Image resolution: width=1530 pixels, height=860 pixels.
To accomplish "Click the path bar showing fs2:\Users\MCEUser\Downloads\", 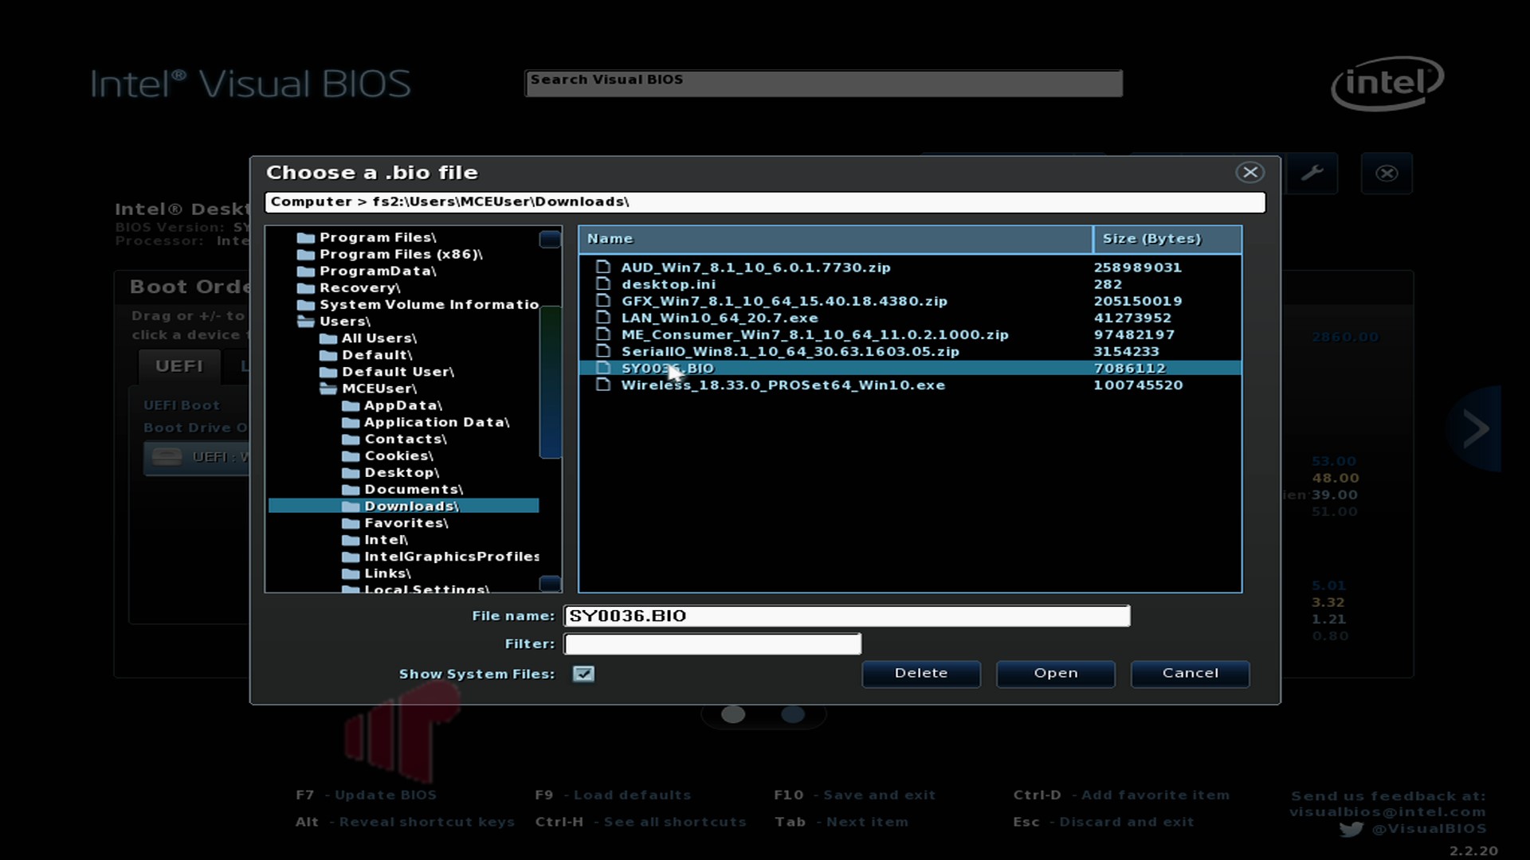I will [765, 201].
